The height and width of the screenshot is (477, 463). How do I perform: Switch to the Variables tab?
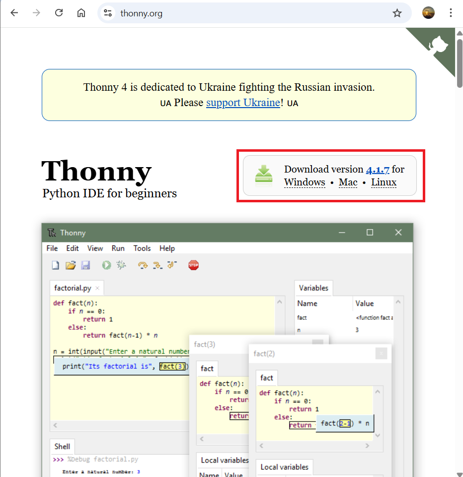(313, 288)
